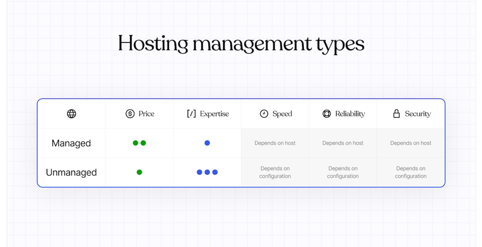Click 'Depends on host' under Security
The width and height of the screenshot is (482, 247).
pos(411,143)
